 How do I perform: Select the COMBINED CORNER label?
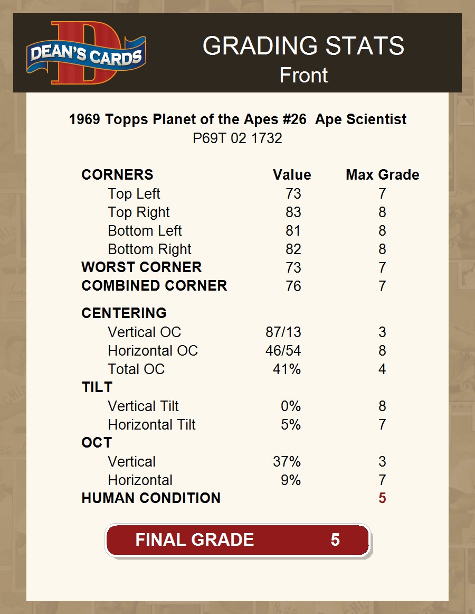[x=154, y=286]
